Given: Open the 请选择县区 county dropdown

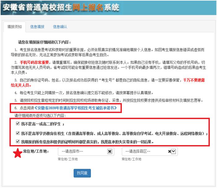Looking at the screenshot, I should tap(144, 152).
